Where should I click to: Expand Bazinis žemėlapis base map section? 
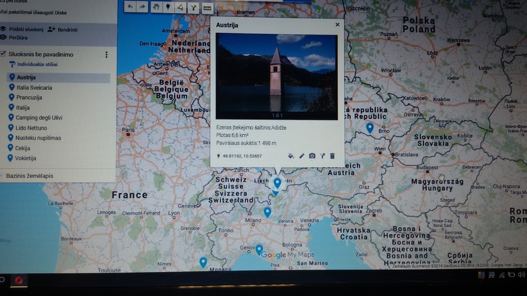[30, 176]
